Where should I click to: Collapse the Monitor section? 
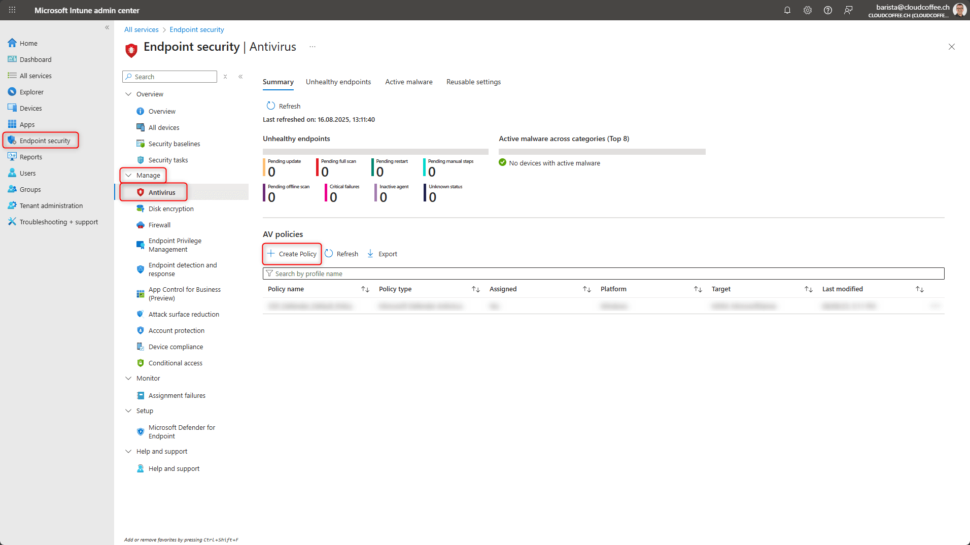click(129, 378)
